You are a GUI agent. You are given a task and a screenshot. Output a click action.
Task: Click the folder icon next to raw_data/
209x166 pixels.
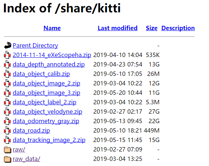(8, 159)
